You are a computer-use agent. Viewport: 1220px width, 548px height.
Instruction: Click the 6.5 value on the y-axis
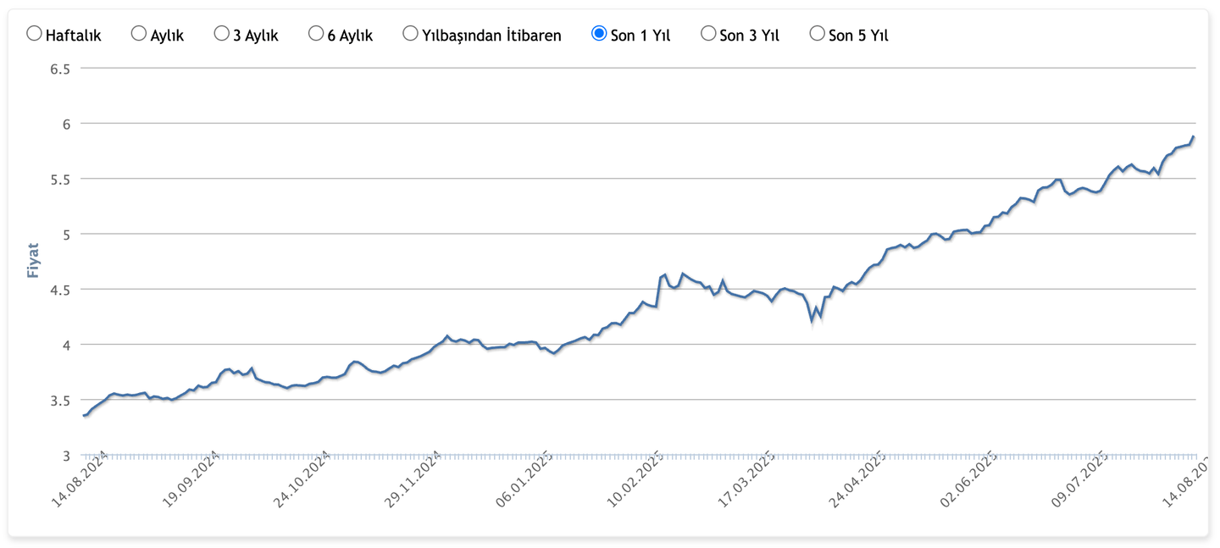62,69
